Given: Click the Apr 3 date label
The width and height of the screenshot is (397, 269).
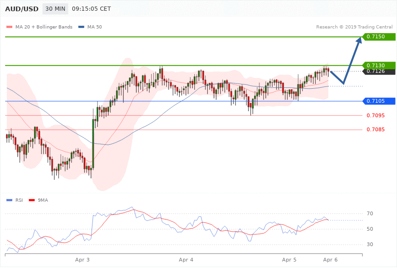Looking at the screenshot, I should (82, 260).
